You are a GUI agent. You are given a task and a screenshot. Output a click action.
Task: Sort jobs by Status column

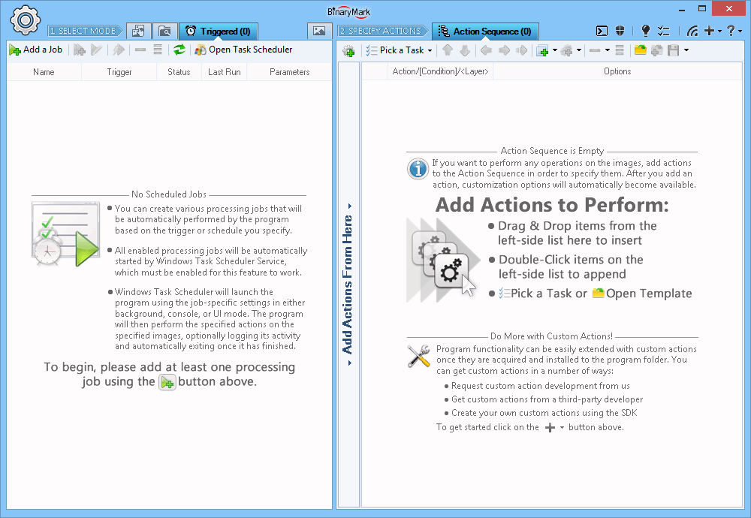(x=179, y=72)
